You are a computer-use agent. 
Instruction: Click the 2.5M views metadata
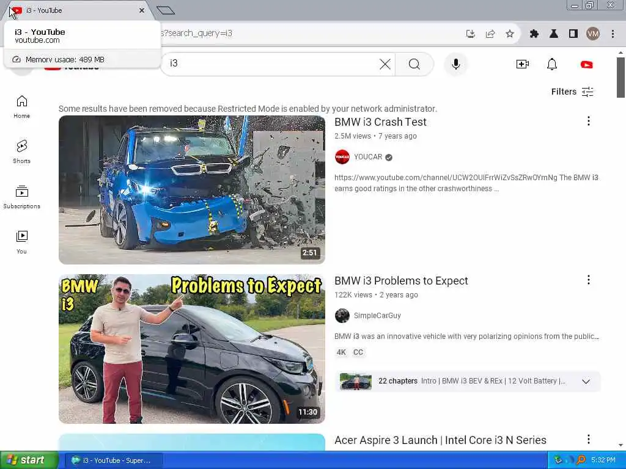pyautogui.click(x=353, y=136)
